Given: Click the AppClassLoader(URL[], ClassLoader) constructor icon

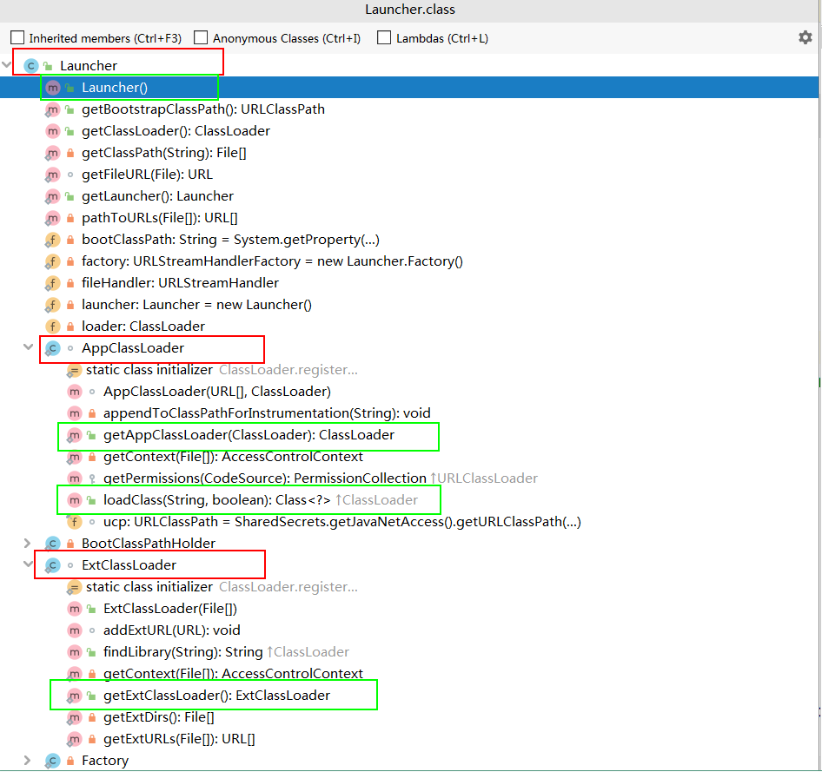Looking at the screenshot, I should click(x=75, y=392).
